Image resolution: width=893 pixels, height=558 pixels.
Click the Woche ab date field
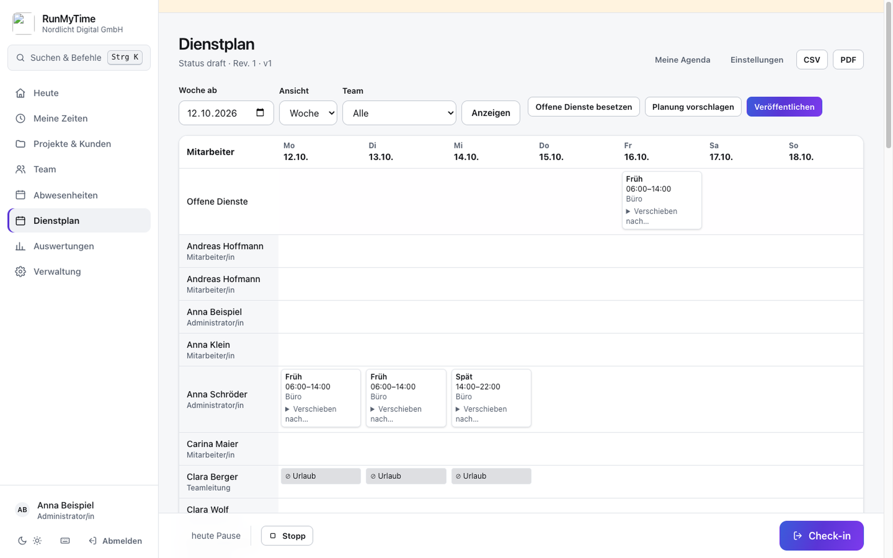pos(226,113)
